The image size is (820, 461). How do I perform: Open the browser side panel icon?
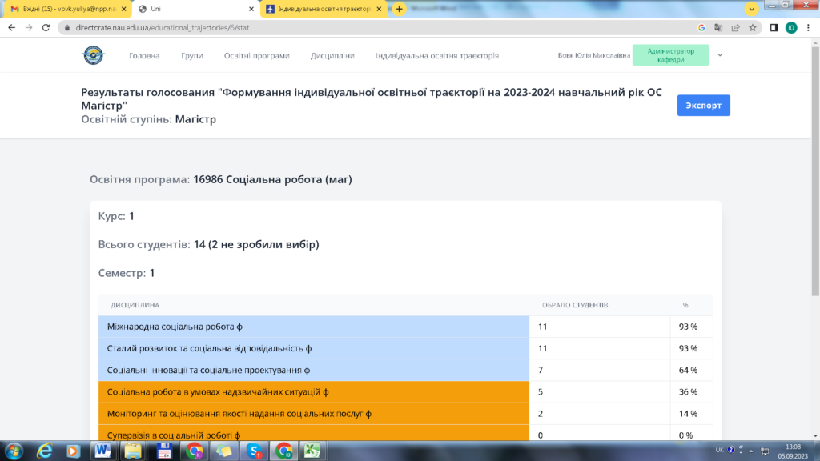click(774, 27)
